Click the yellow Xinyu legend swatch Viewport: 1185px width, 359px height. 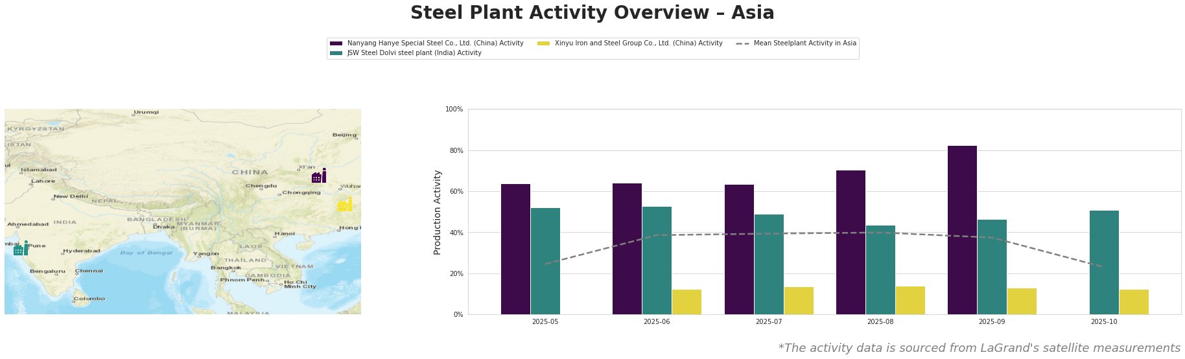pos(543,43)
